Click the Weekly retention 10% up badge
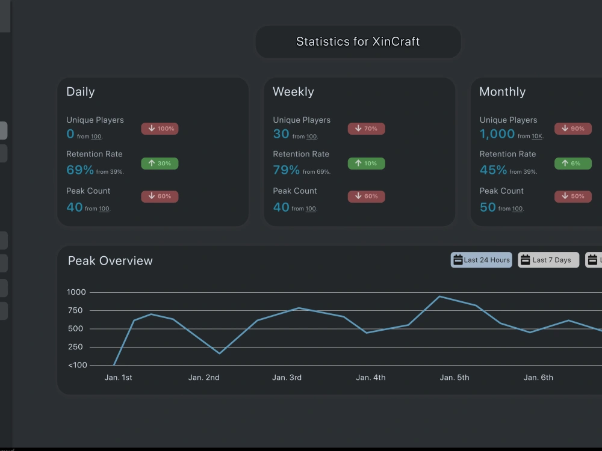Viewport: 602px width, 451px height. pos(366,164)
